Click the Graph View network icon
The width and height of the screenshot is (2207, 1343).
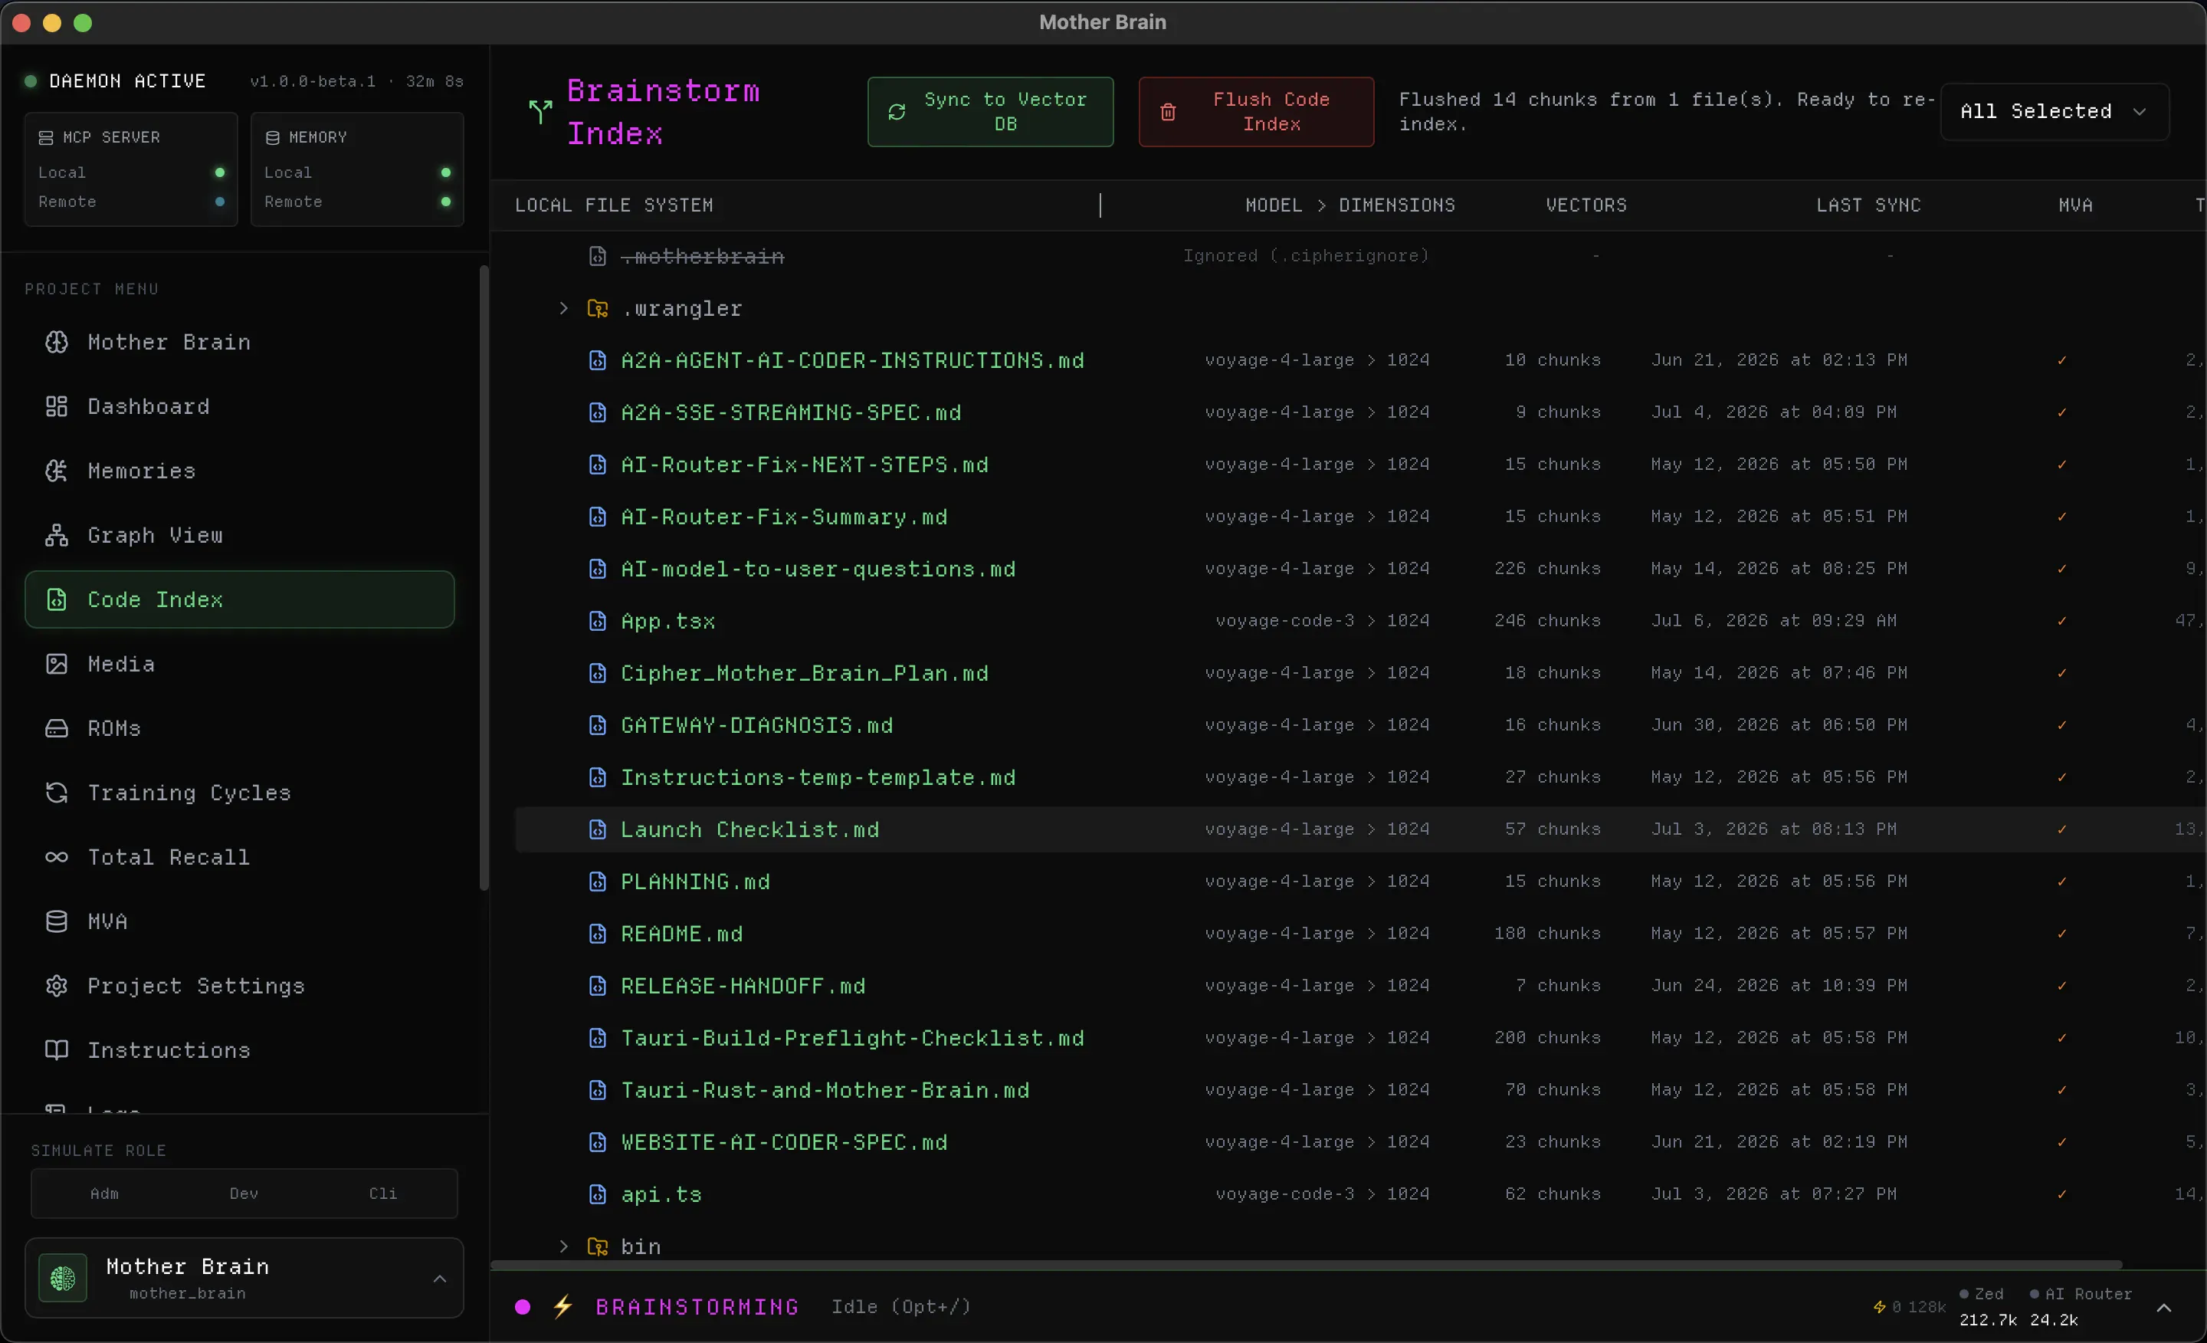(57, 536)
